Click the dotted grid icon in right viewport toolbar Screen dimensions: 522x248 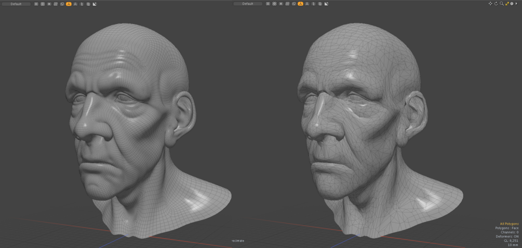(268, 4)
